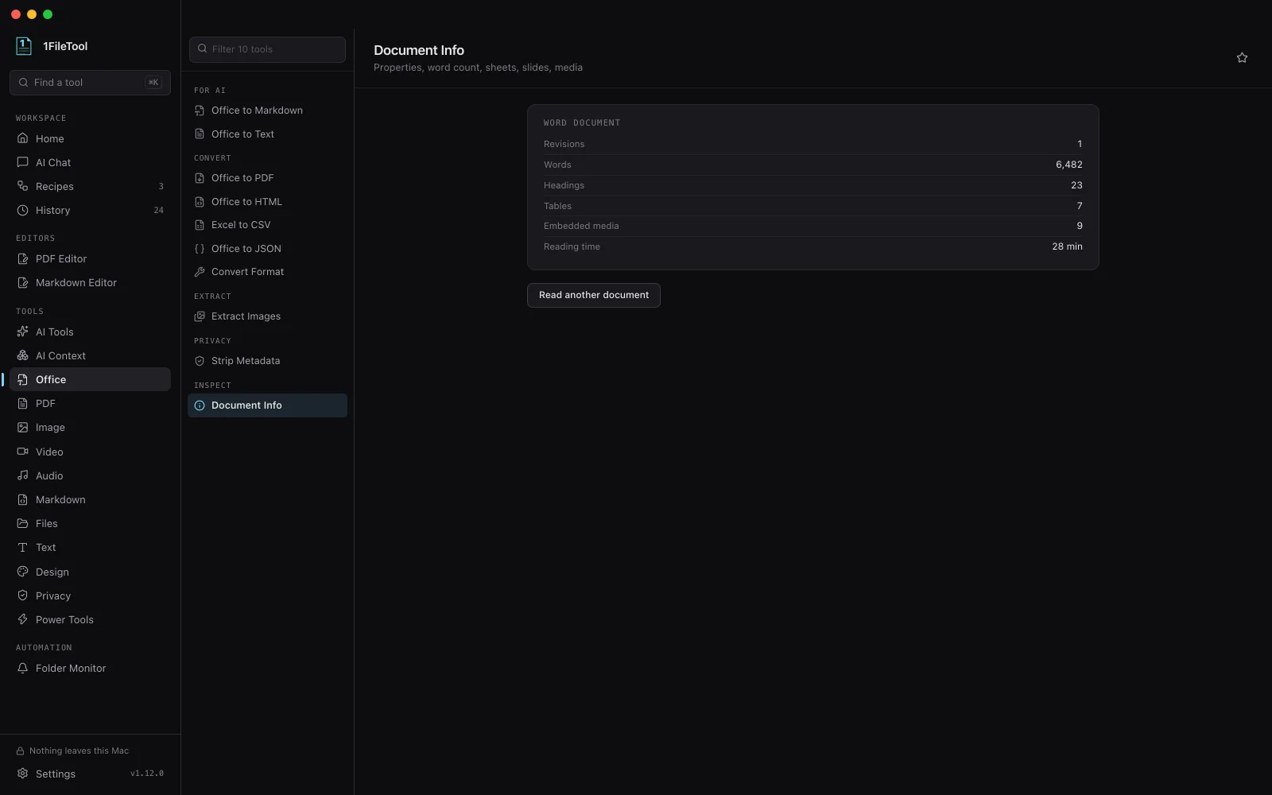
Task: Choose the Office to JSON tool
Action: pos(267,249)
